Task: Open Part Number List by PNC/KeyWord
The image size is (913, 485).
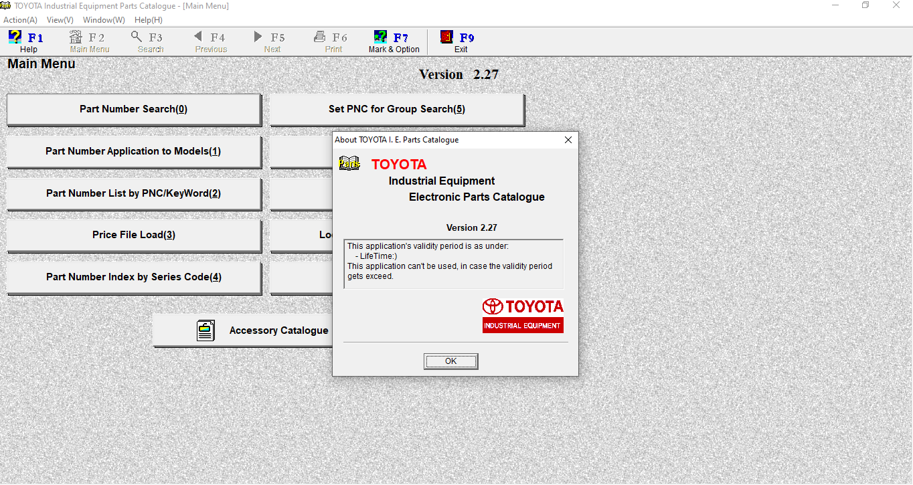Action: pos(133,193)
